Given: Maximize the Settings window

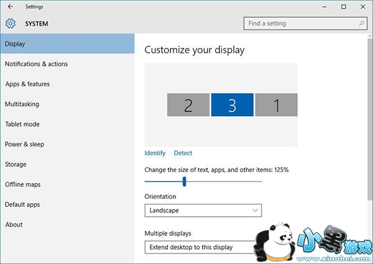Looking at the screenshot, I should click(344, 7).
